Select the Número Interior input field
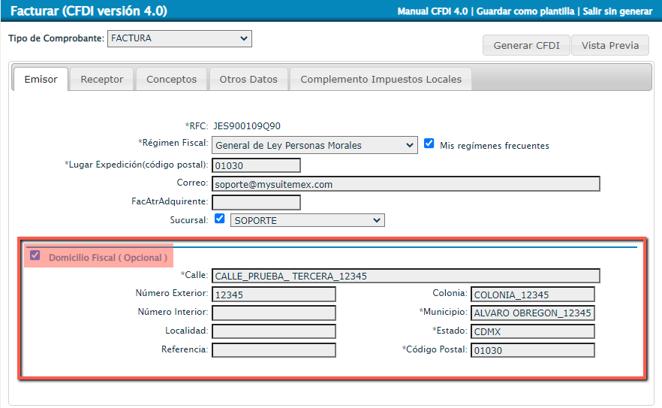 pos(274,313)
